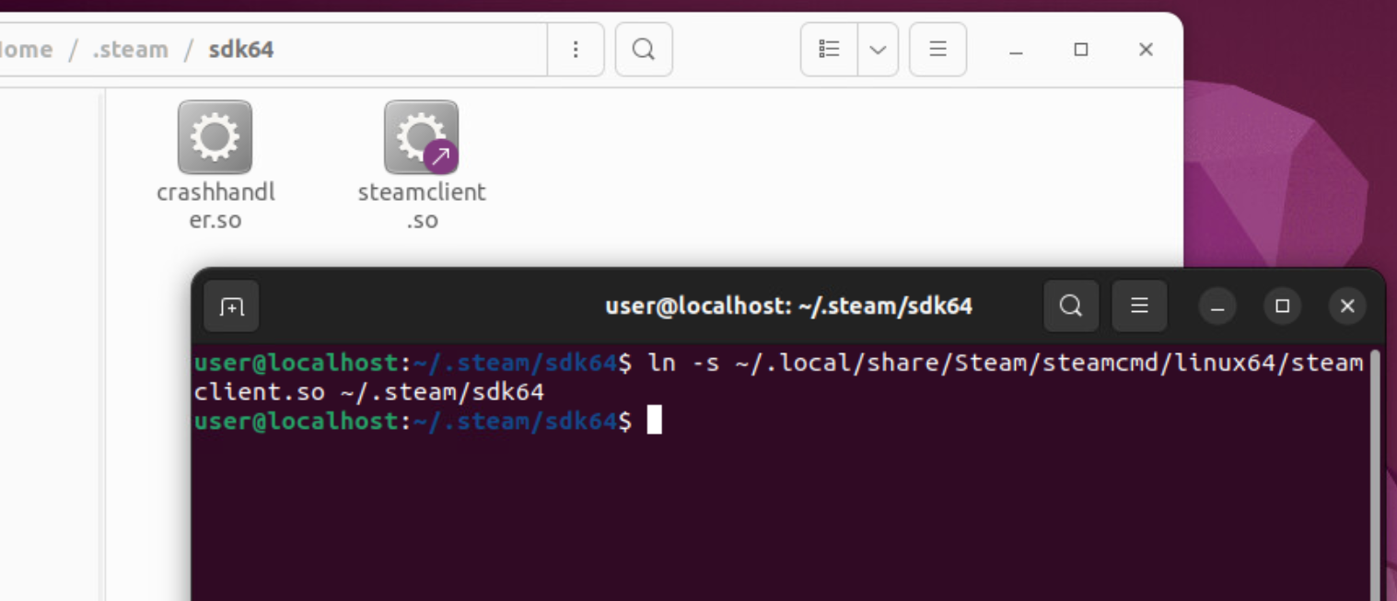Maximize the terminal window

click(1282, 306)
